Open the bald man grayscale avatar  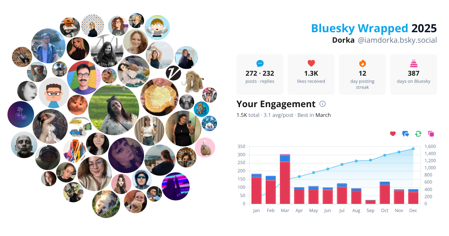point(24,145)
